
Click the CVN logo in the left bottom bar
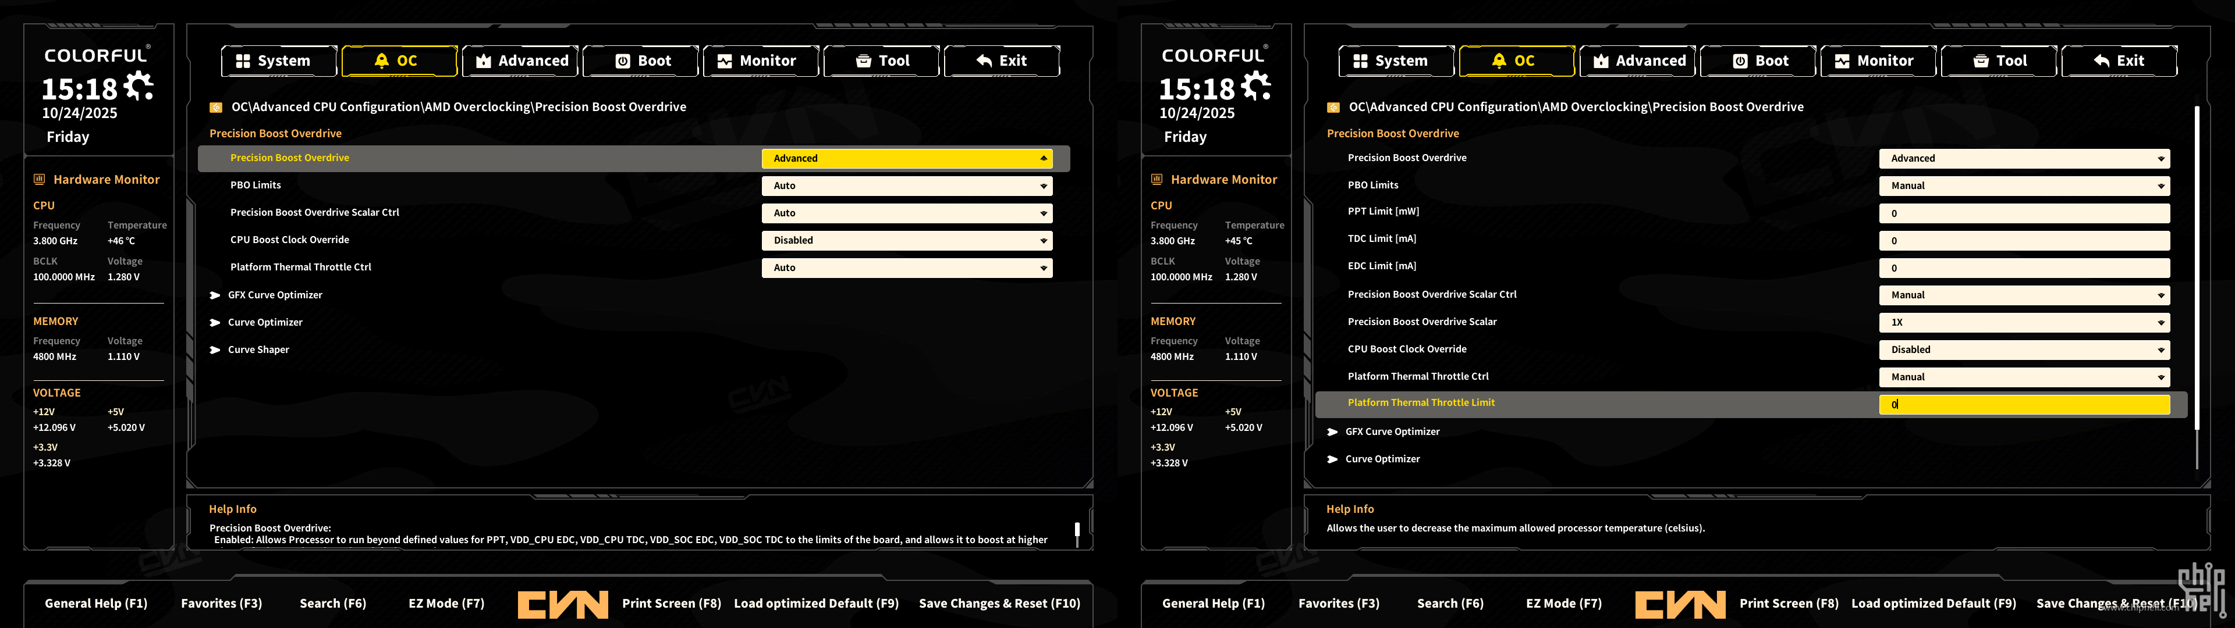[562, 604]
